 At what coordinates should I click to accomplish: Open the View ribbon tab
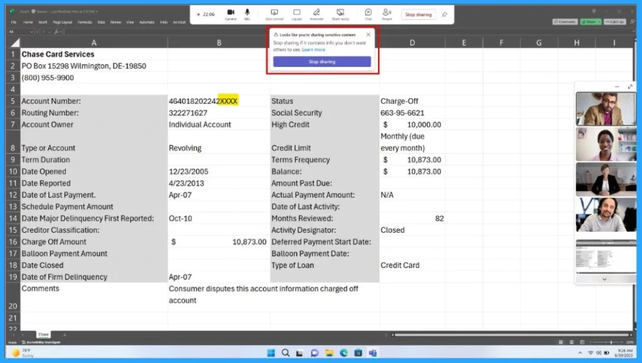click(x=130, y=22)
